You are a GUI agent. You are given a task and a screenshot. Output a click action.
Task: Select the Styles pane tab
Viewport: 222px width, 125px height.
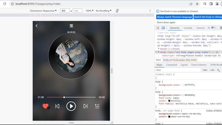coord(159,65)
